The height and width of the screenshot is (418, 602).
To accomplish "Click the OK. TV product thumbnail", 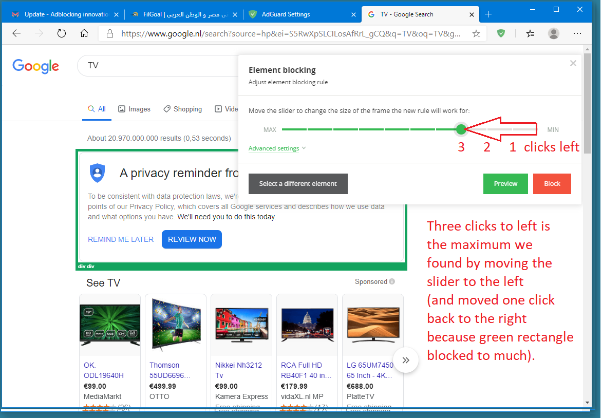I will point(110,325).
